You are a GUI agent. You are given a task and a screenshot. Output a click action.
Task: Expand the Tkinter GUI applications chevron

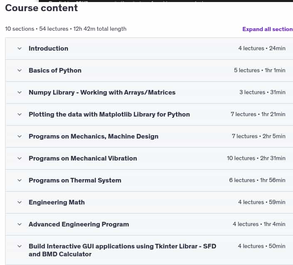point(20,246)
